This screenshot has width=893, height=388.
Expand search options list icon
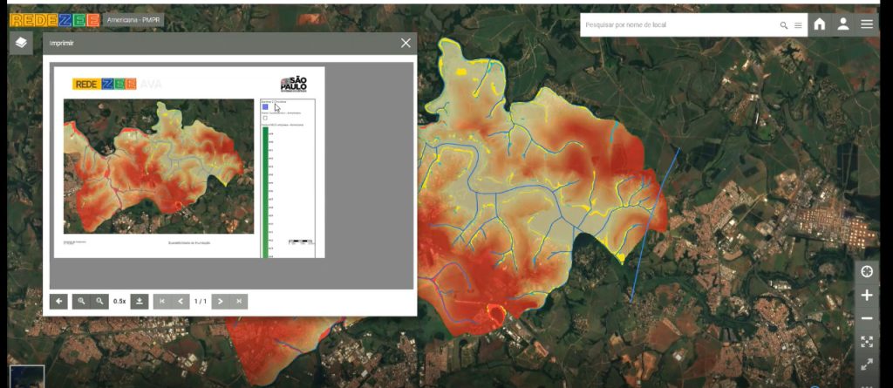797,25
